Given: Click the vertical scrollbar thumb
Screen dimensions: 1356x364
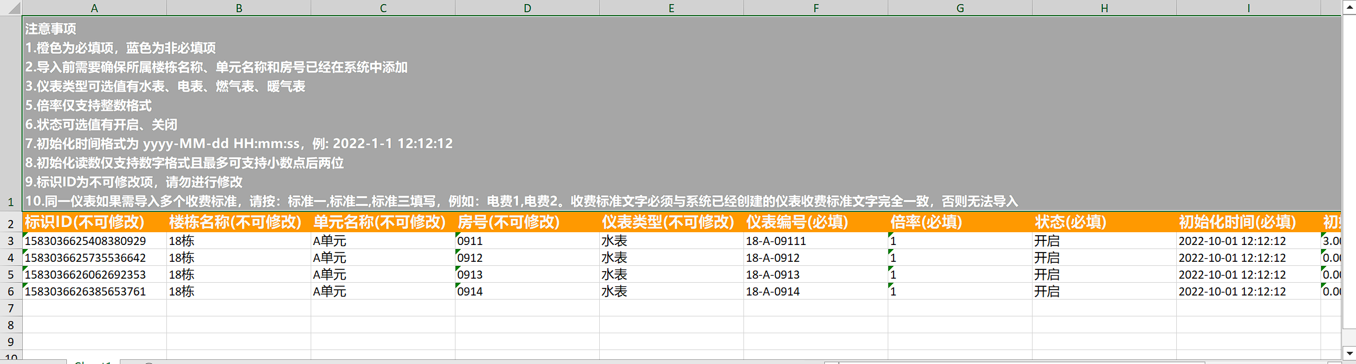Looking at the screenshot, I should [x=1349, y=171].
